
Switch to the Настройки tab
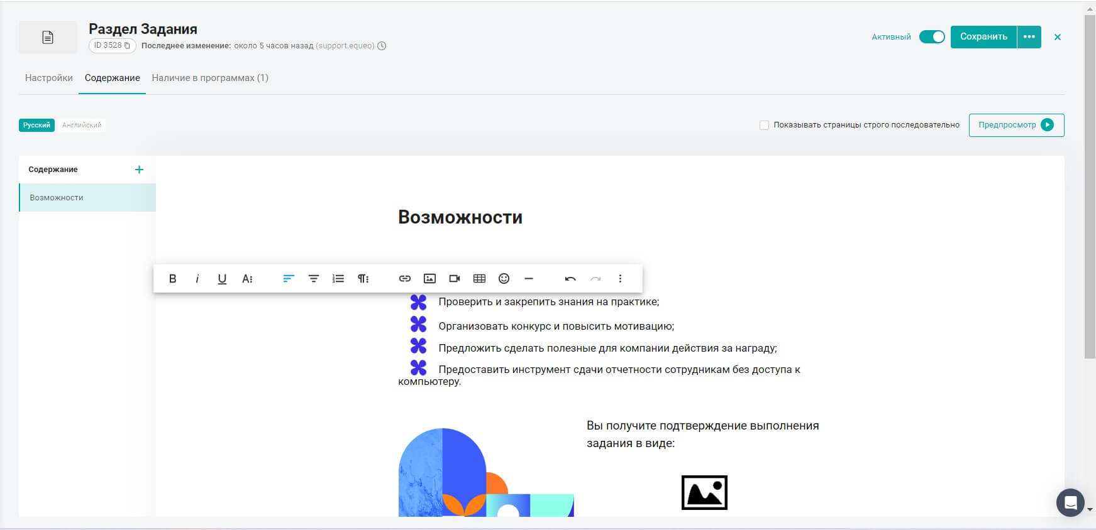tap(49, 78)
